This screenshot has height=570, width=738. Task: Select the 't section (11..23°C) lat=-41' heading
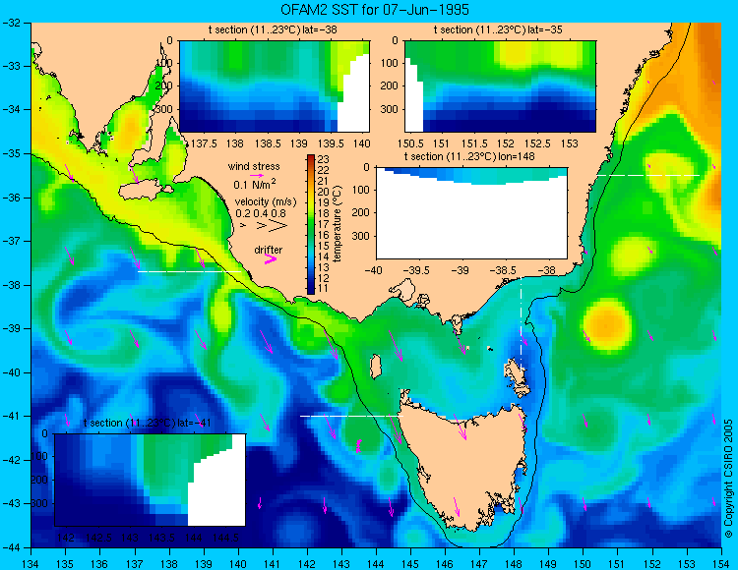147,423
